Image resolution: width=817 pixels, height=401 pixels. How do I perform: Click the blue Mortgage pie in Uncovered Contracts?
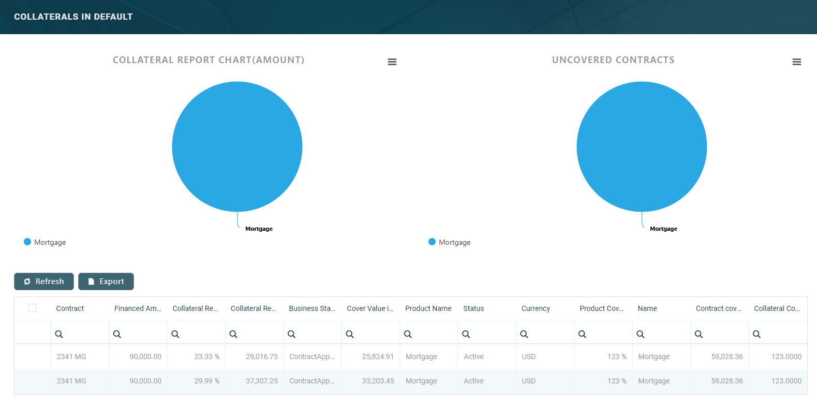(x=642, y=146)
